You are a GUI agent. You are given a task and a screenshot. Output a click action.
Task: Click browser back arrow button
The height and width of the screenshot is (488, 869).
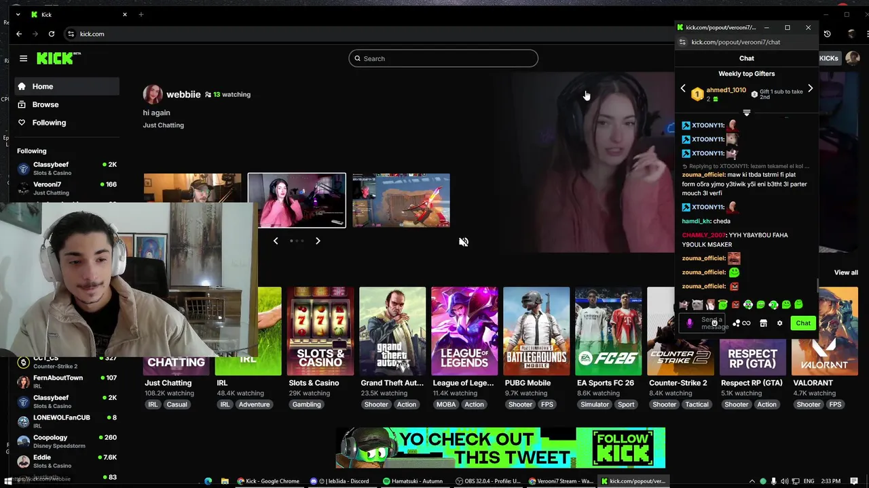19,34
